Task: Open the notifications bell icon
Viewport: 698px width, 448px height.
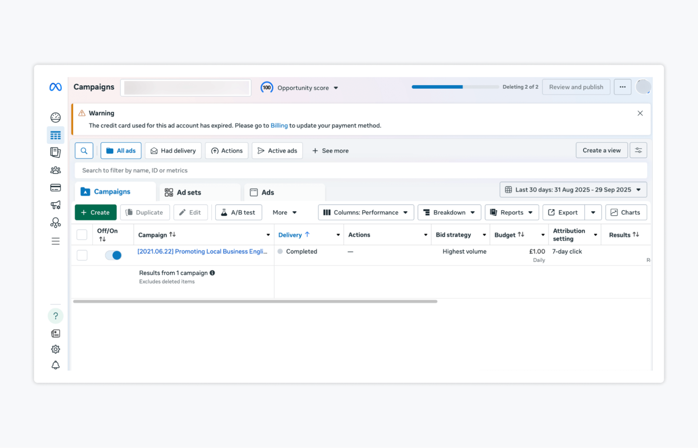Action: [56, 365]
